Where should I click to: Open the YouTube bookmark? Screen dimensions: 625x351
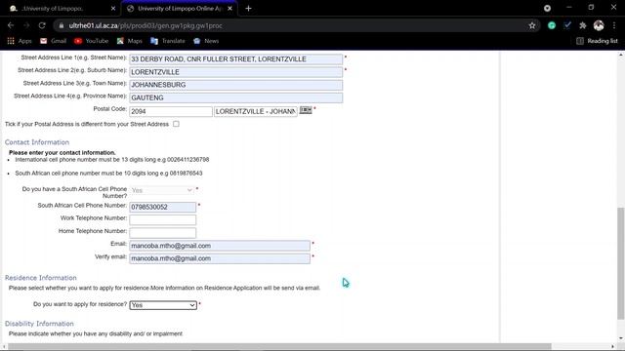point(91,41)
